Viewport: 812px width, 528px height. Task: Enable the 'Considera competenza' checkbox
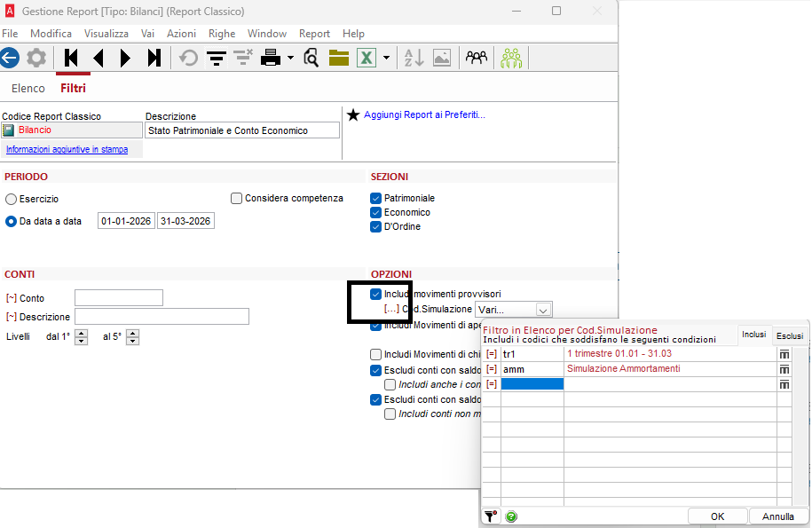click(x=236, y=198)
